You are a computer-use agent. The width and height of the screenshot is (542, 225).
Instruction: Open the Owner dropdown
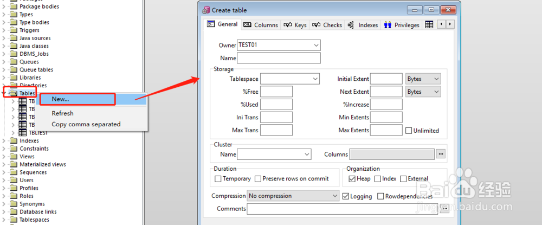316,45
